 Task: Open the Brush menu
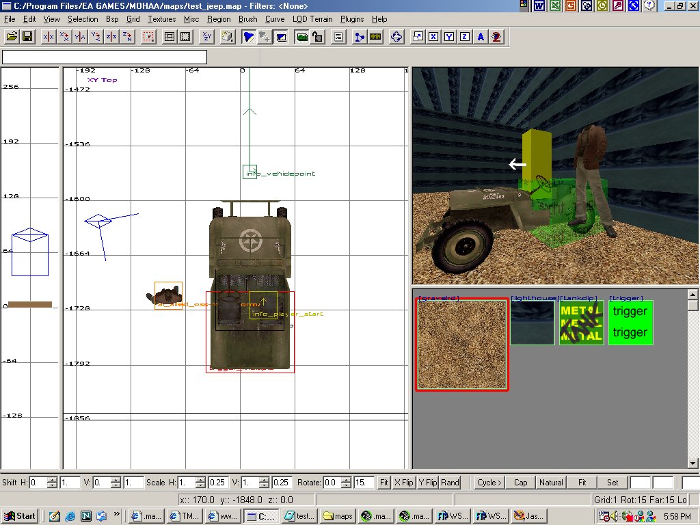pyautogui.click(x=247, y=19)
